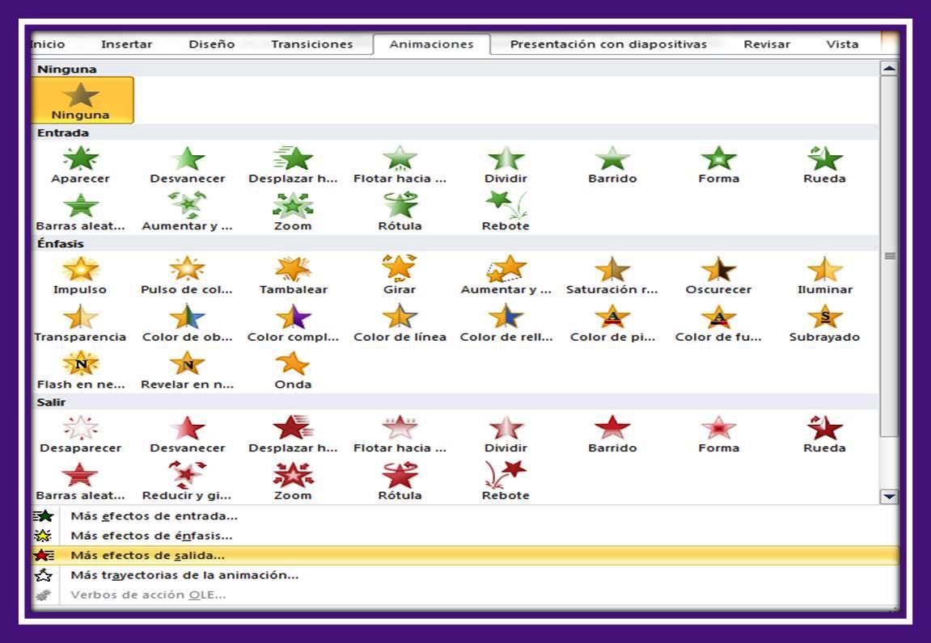Choose the red Rótula exit effect
Screen dimensions: 931x643
tap(400, 481)
